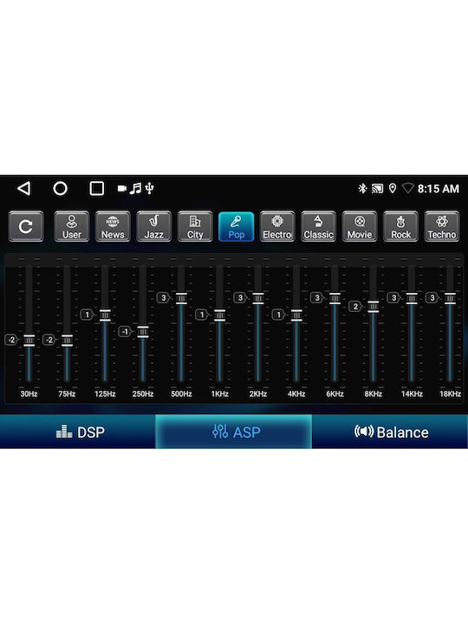Tap the Android back triangle icon
Screen dimensions: 468x624
click(x=24, y=188)
